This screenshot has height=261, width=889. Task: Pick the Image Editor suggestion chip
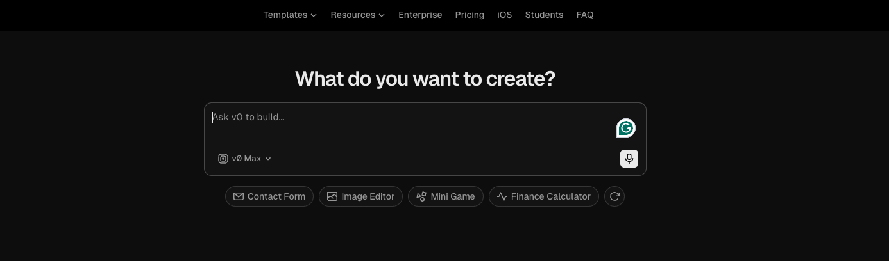360,196
